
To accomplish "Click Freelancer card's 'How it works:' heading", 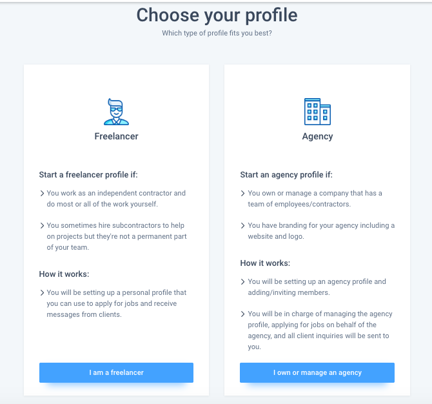I will pyautogui.click(x=64, y=274).
